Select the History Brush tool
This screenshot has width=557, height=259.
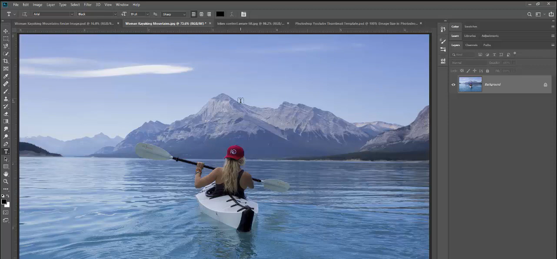click(x=6, y=106)
